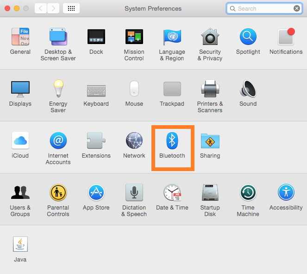
Task: Open the Network preference pane
Action: point(134,141)
